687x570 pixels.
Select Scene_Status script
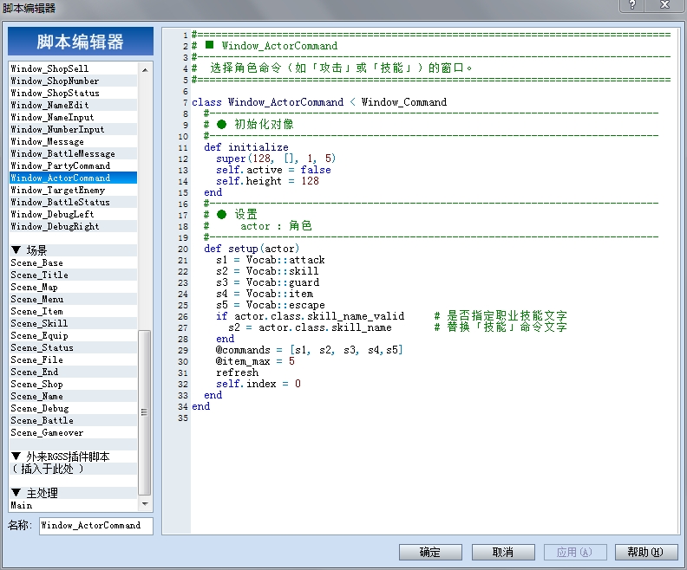(73, 347)
